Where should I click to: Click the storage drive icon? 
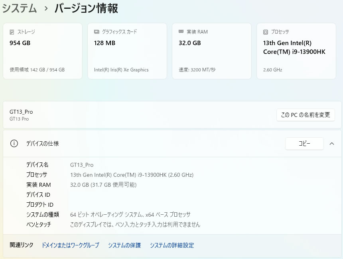coord(12,32)
